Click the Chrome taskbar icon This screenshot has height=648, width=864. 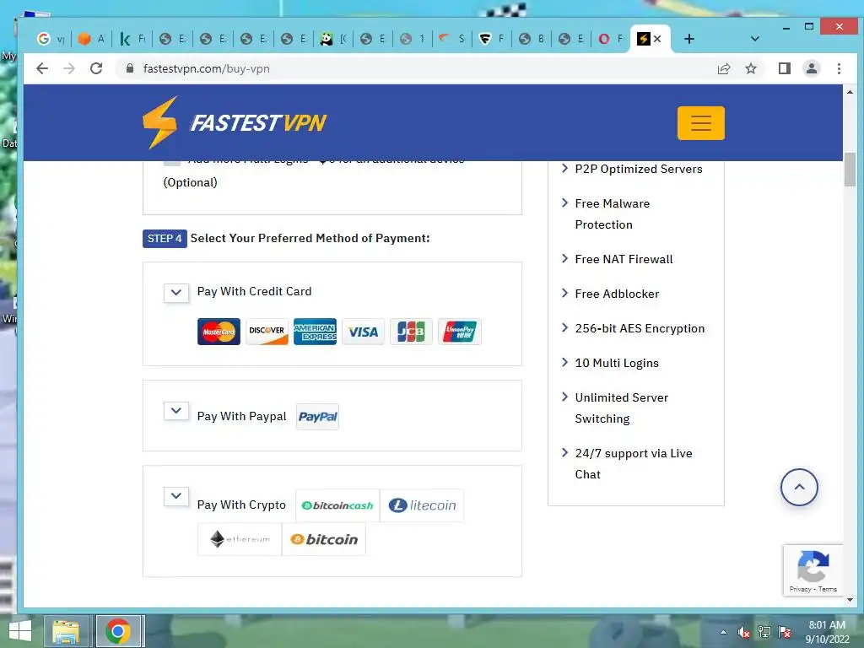117,631
